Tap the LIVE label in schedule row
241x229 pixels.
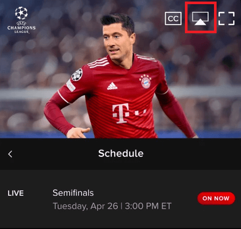pos(16,193)
